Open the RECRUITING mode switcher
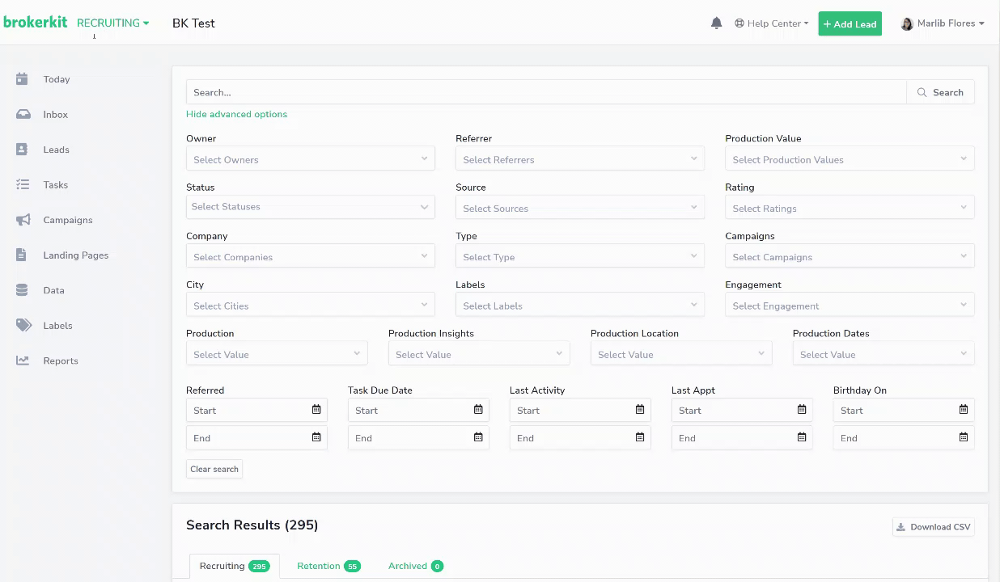The height and width of the screenshot is (582, 1000). point(112,23)
